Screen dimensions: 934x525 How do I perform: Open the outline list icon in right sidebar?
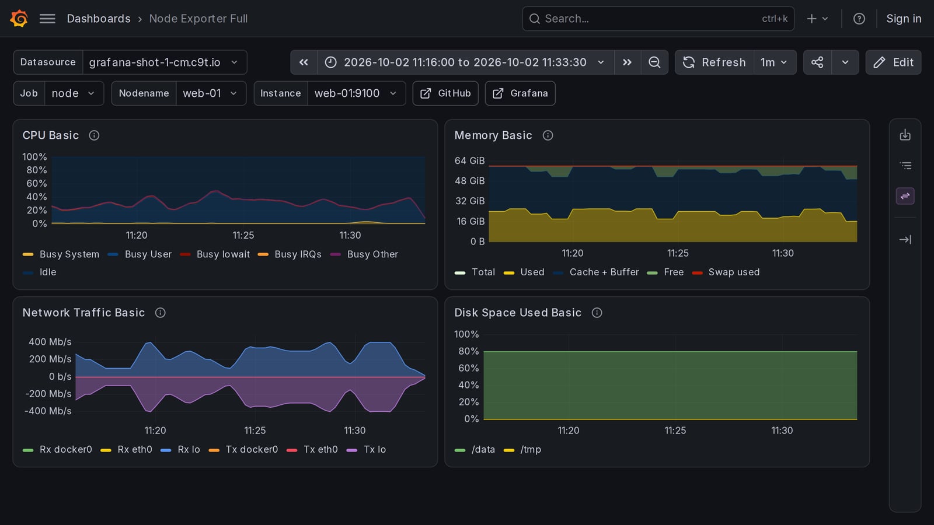(905, 166)
